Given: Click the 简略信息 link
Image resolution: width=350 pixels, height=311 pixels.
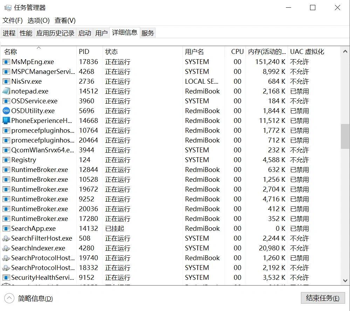Looking at the screenshot, I should pos(35,299).
